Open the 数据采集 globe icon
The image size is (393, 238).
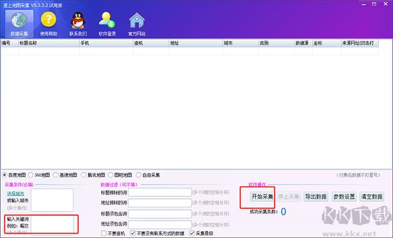coord(19,24)
